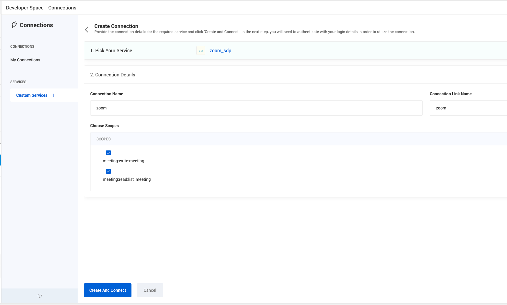Viewport: 507px width, 305px height.
Task: Open the help icon at sidebar bottom
Action: click(x=39, y=296)
